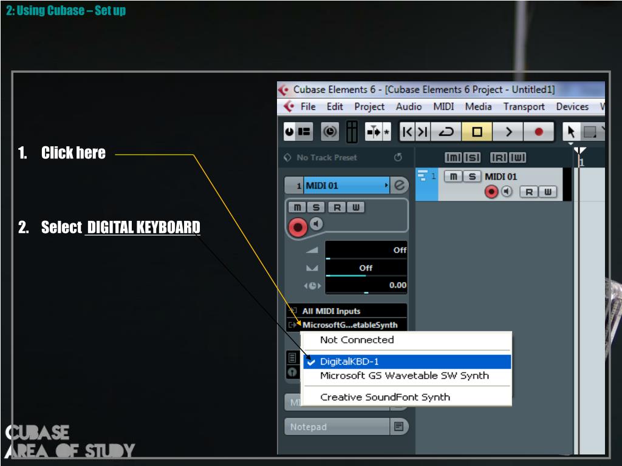Toggle Solo in the Inspector
The height and width of the screenshot is (466, 622).
316,208
